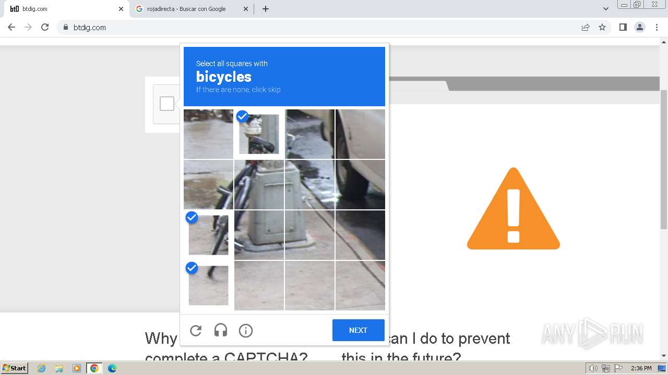Open the Windows Start menu
The width and height of the screenshot is (668, 375).
tap(15, 368)
